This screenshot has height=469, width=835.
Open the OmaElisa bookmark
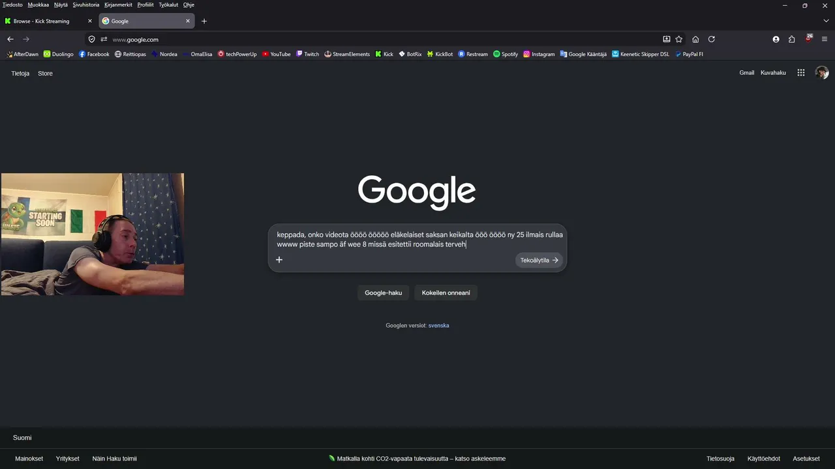198,54
